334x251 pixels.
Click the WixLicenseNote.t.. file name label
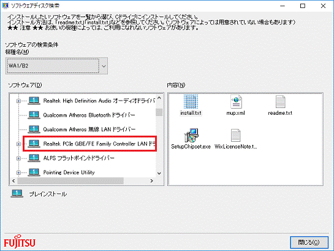[236, 147]
